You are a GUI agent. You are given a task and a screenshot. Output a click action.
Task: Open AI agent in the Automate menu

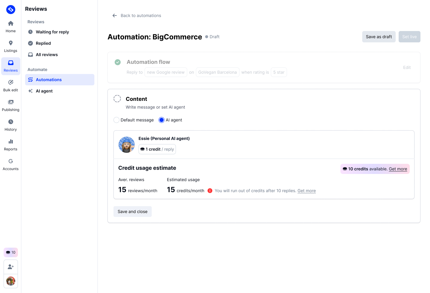pyautogui.click(x=60, y=91)
